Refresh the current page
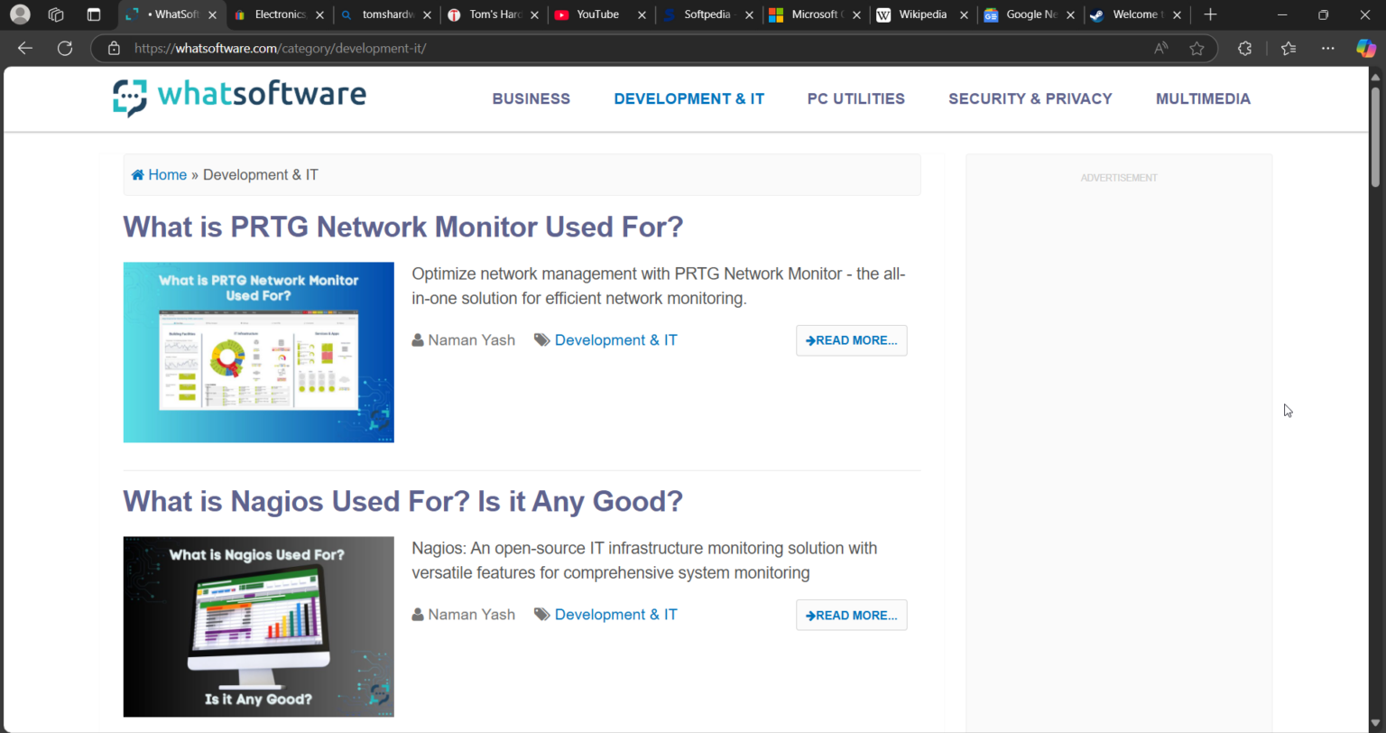The image size is (1386, 733). tap(64, 48)
